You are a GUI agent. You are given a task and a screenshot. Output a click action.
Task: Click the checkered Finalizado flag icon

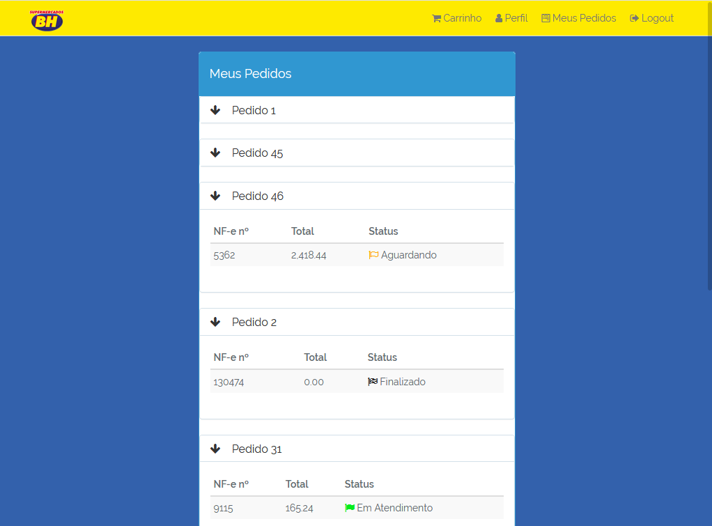click(372, 382)
